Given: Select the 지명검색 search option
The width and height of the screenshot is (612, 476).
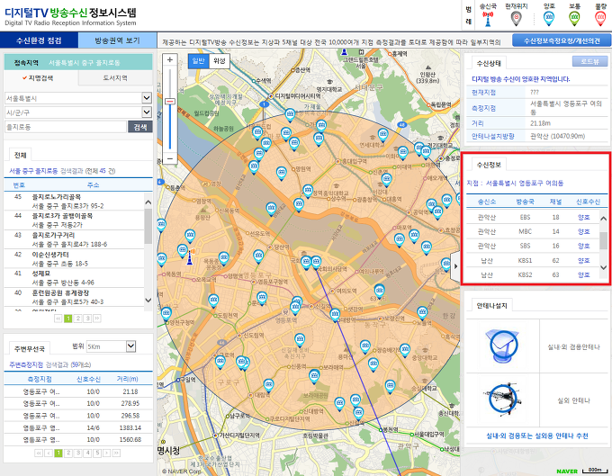Looking at the screenshot, I should point(41,78).
